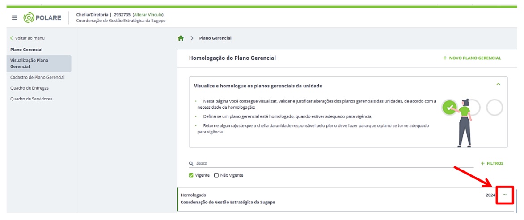
Task: Go to home via house icon
Action: tap(181, 38)
